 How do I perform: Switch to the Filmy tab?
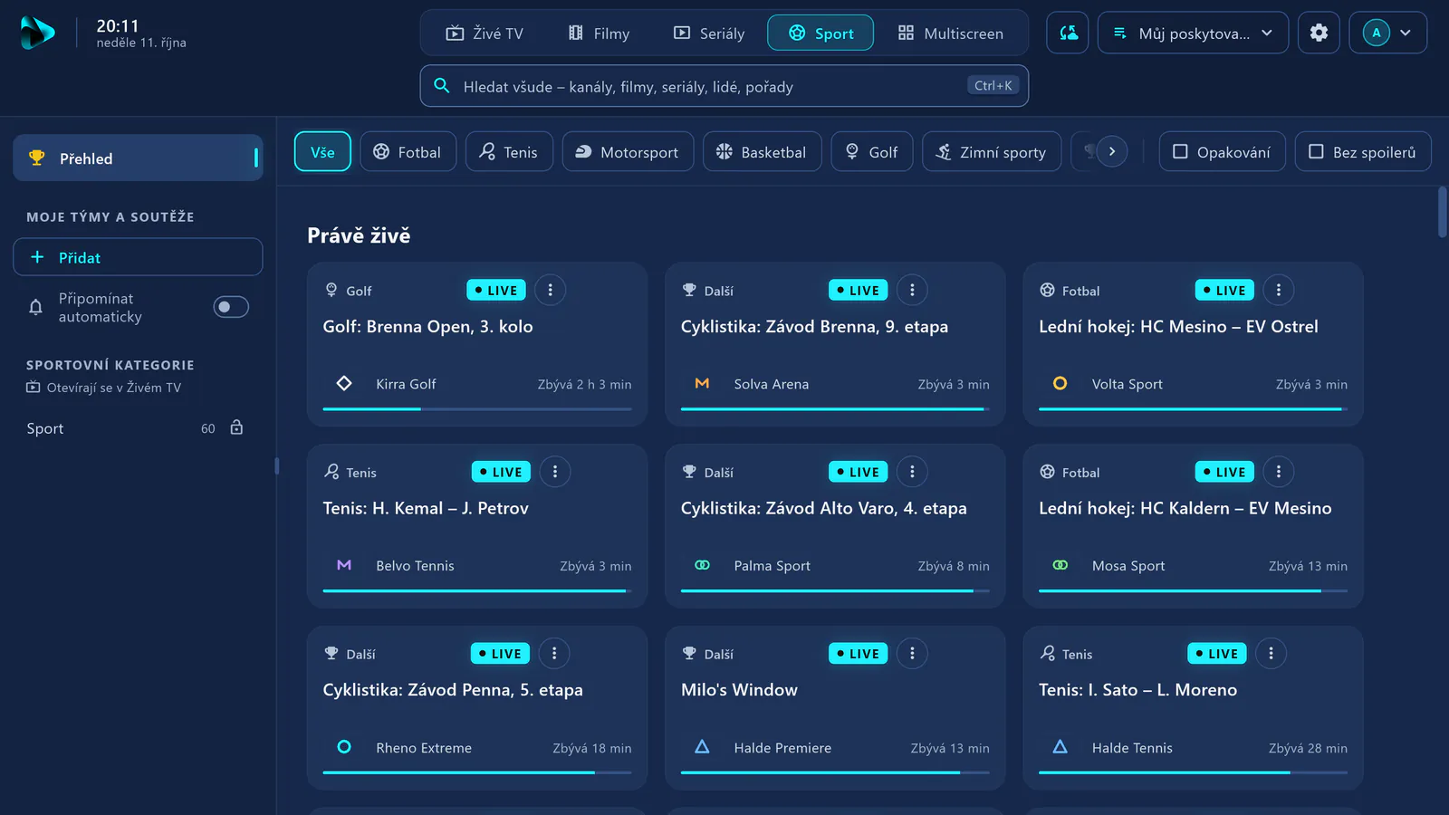tap(599, 34)
